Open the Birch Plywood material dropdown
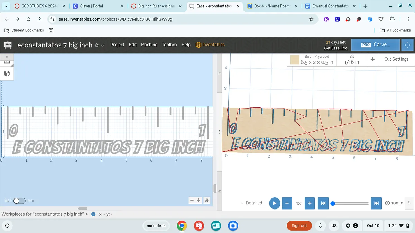This screenshot has width=415, height=233. [x=312, y=59]
